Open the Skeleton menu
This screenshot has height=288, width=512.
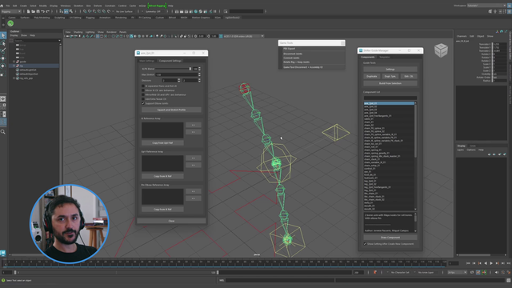(x=78, y=6)
